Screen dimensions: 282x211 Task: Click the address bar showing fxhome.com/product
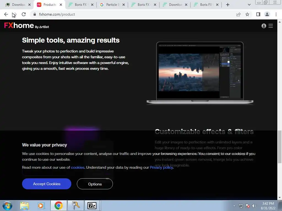(133, 14)
